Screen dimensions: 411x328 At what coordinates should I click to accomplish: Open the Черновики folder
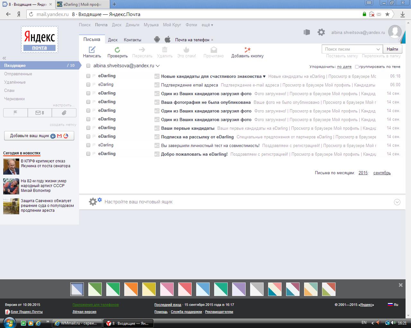point(14,99)
